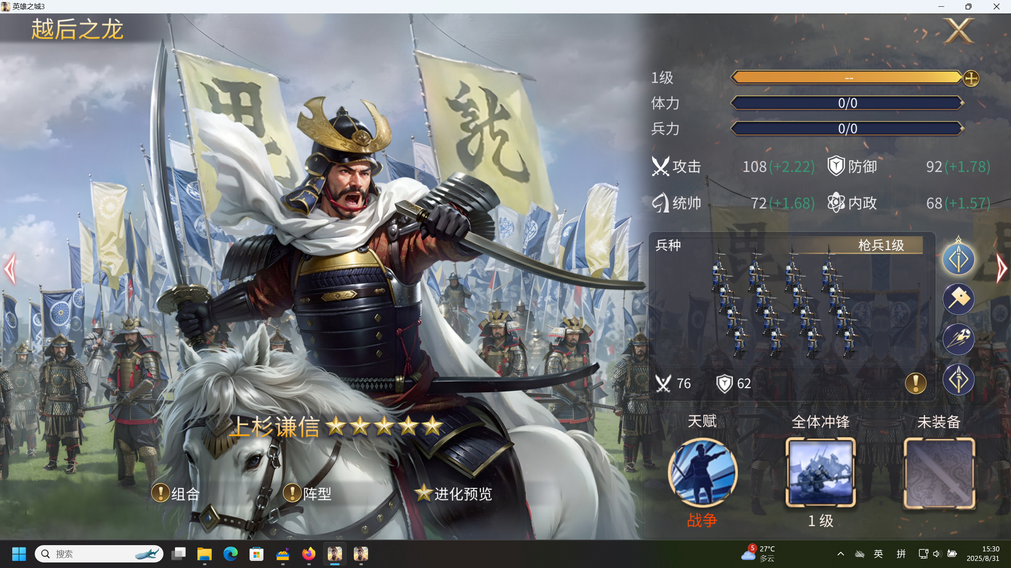Open 进化预览 evolution preview
Screen dimensions: 1011x568
point(453,494)
